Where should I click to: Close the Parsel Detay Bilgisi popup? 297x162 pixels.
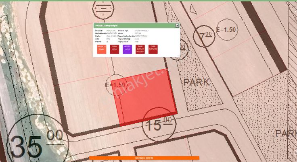click(x=177, y=25)
